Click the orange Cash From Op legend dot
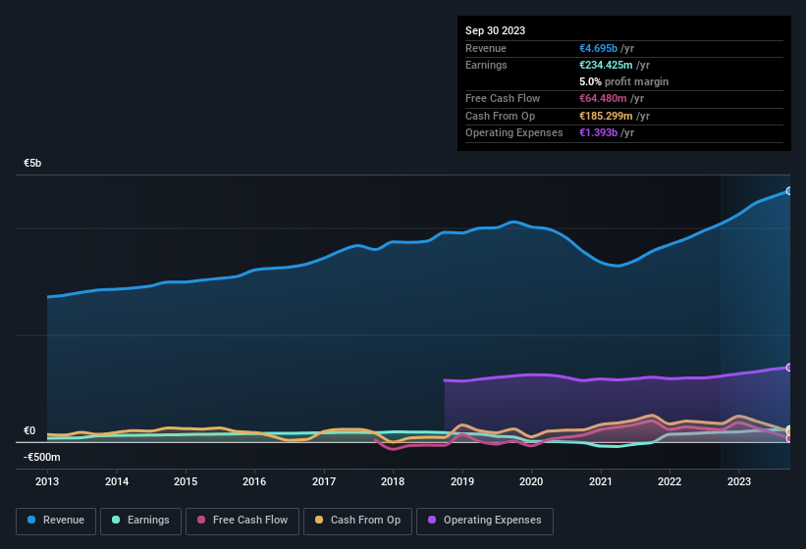This screenshot has width=806, height=549. pyautogui.click(x=318, y=521)
